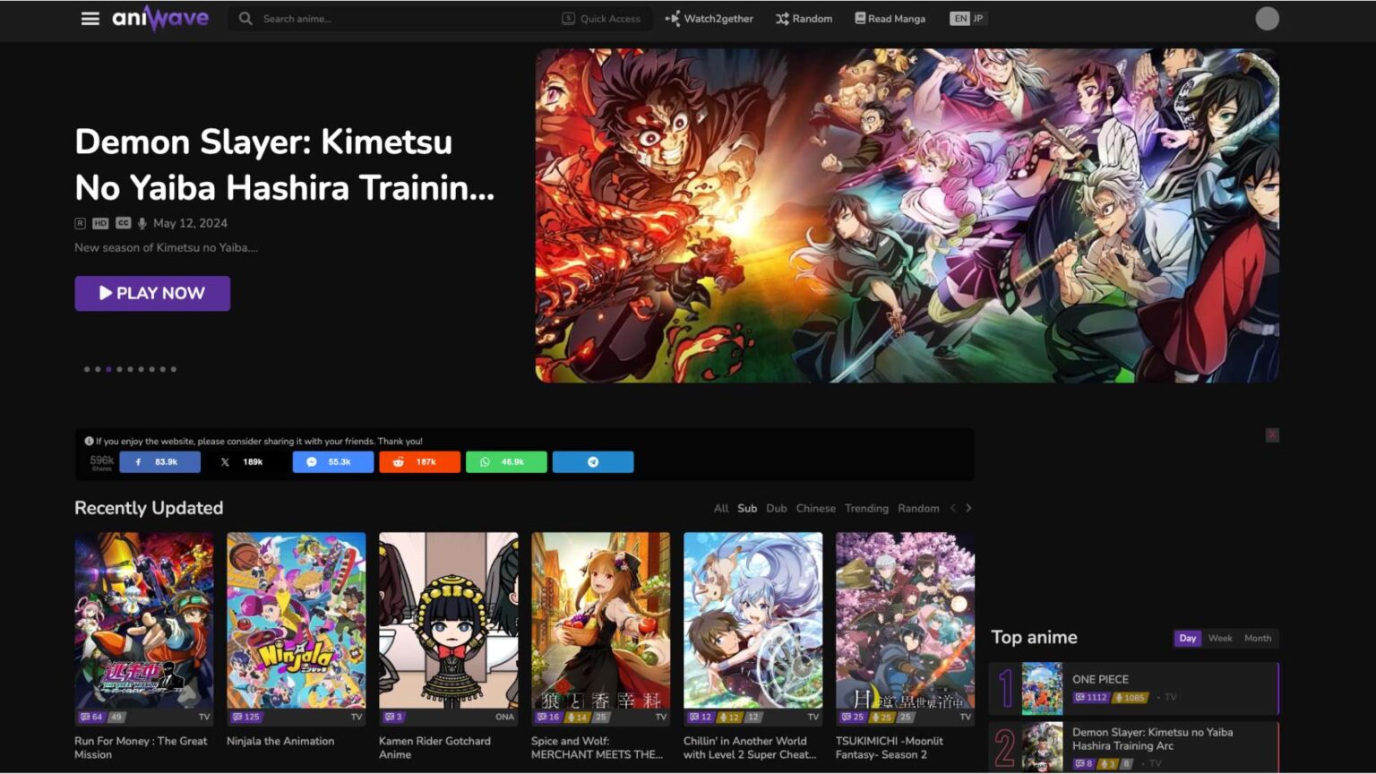Share on Facebook (83.9k)
The width and height of the screenshot is (1376, 774).
[x=160, y=462]
